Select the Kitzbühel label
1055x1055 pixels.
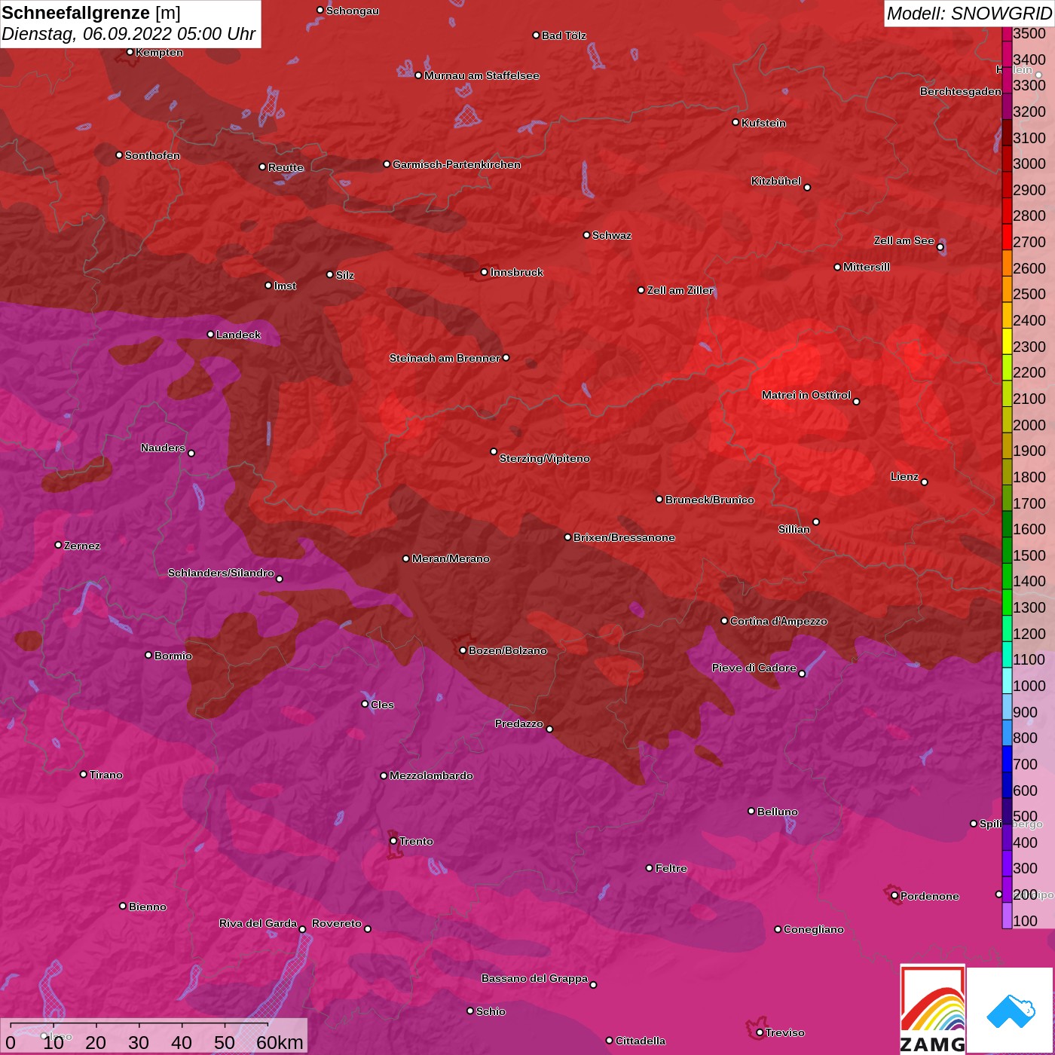click(x=776, y=181)
